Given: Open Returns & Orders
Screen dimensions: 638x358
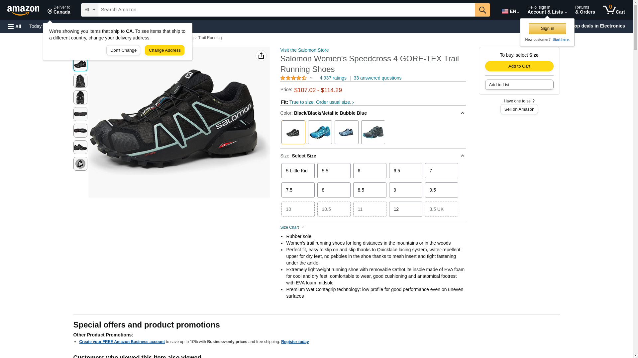Looking at the screenshot, I should [x=585, y=10].
